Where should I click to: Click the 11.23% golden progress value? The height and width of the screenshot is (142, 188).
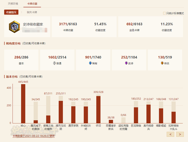167,24
